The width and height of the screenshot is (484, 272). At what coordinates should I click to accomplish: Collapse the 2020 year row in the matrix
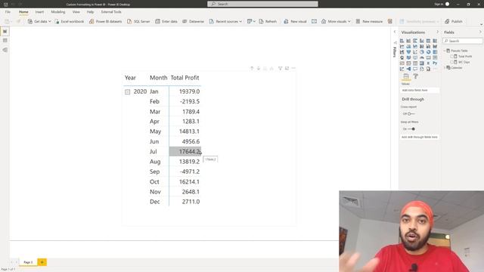click(x=128, y=92)
